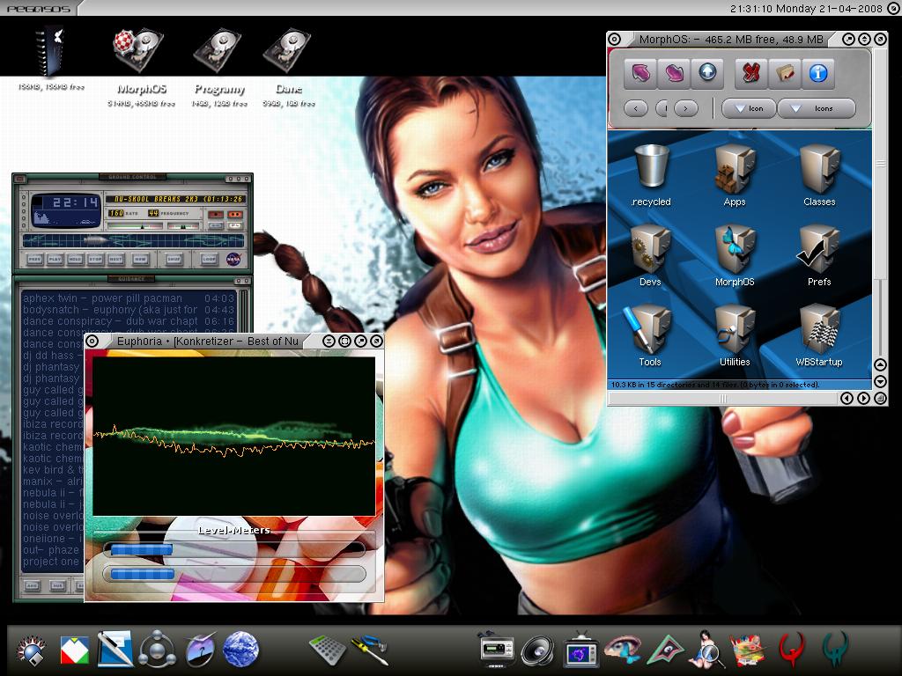This screenshot has height=676, width=902.
Task: Launch the eye viewer dock icon
Action: coord(622,650)
